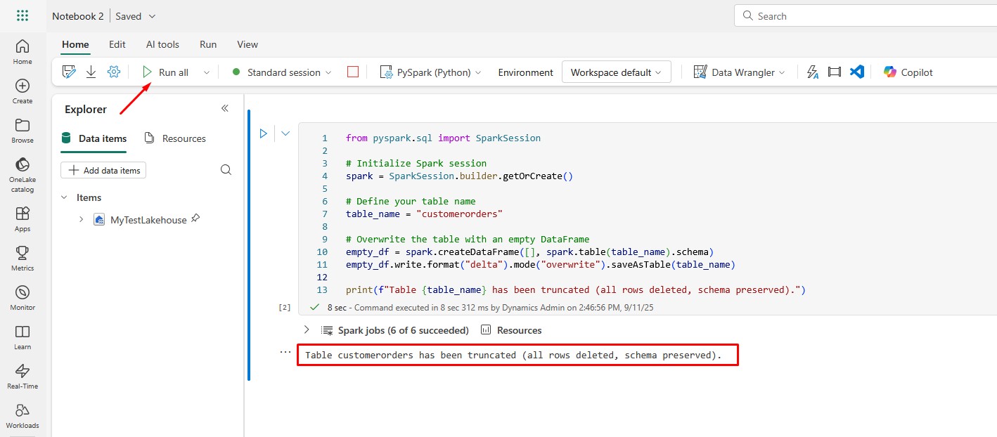Switch to the AI tools tab
Viewport: 997px width, 437px height.
pos(162,44)
